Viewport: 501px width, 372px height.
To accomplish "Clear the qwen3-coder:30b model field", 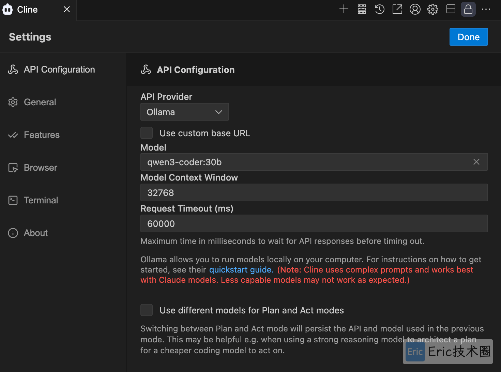I will point(476,162).
